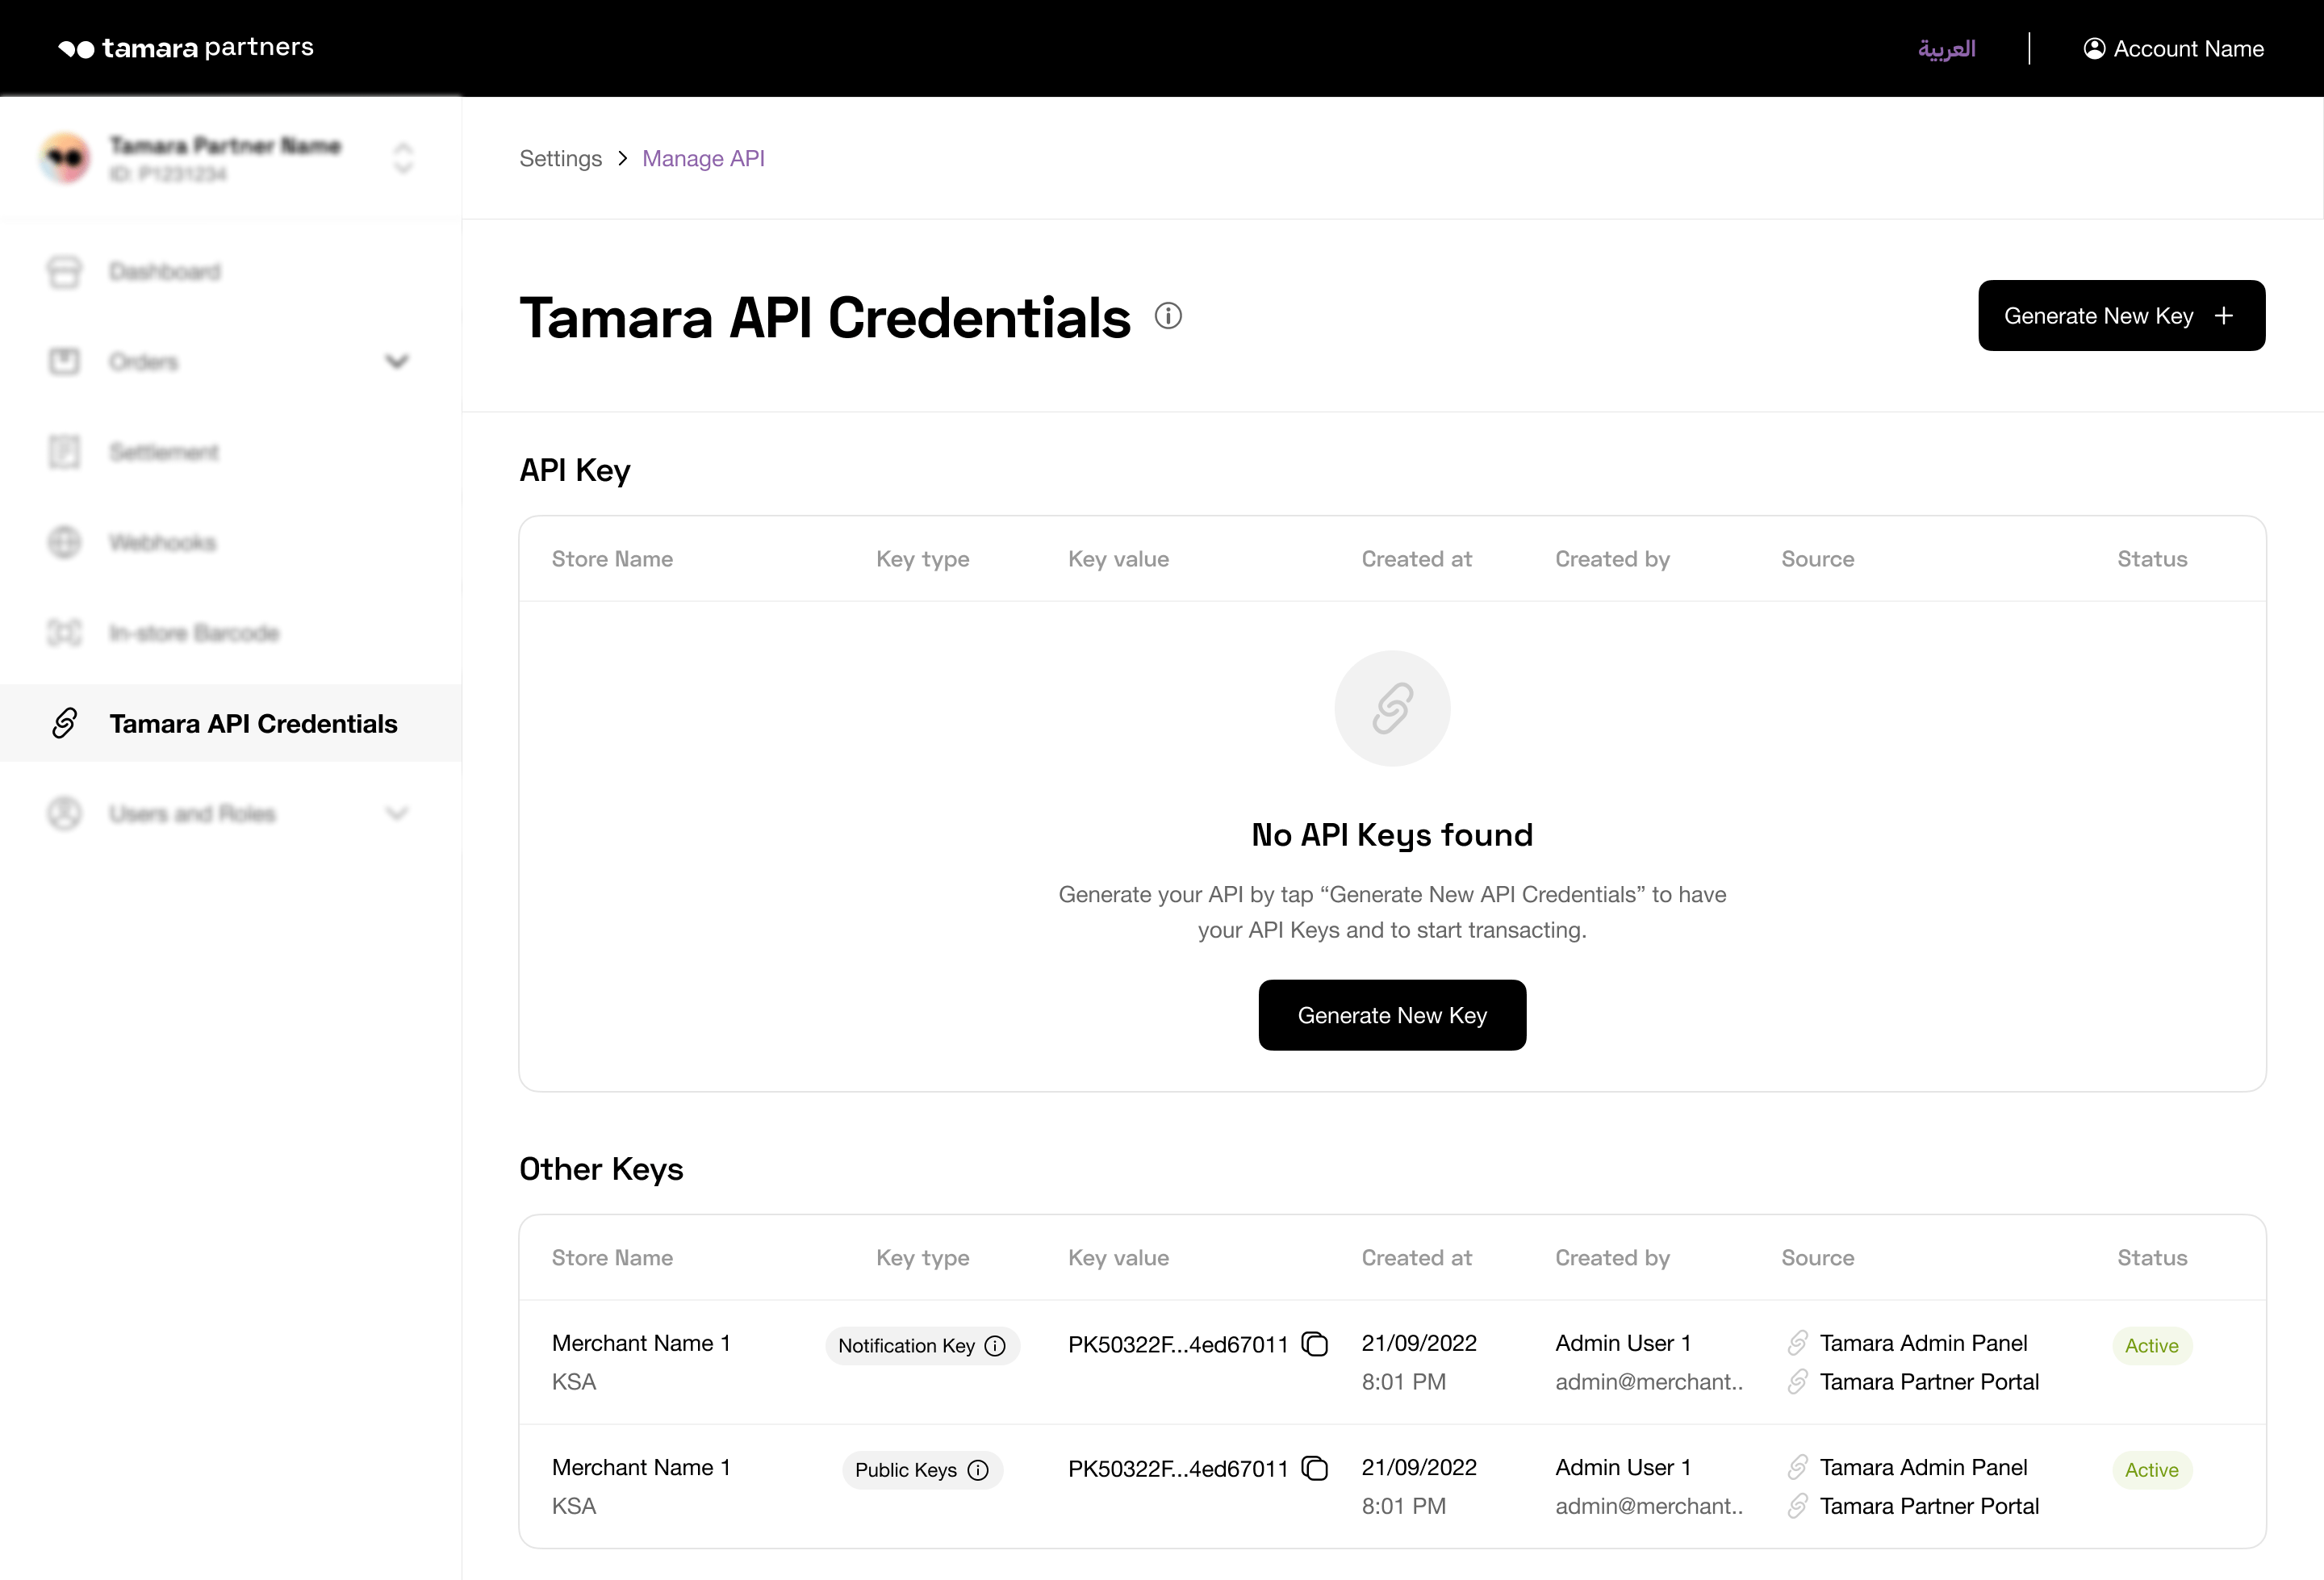Screen dimensions: 2324x1580
Task: Copy the Notification Key value using the copy icon
Action: 1314,1344
